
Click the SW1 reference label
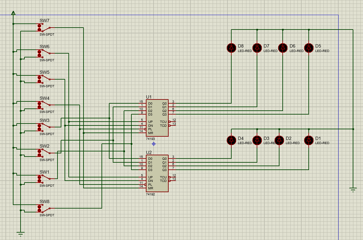coord(44,172)
